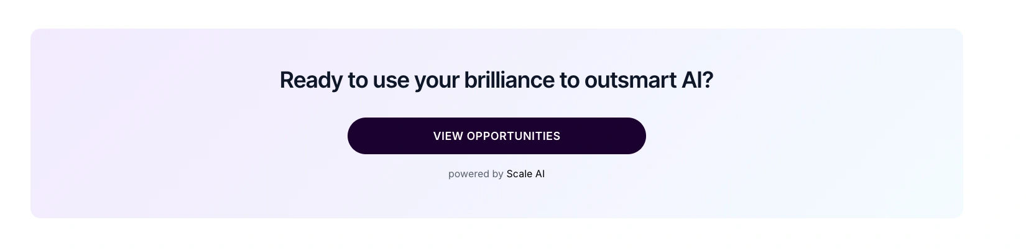Follow the Scale AI link below the button
The width and height of the screenshot is (1026, 250).
click(525, 174)
